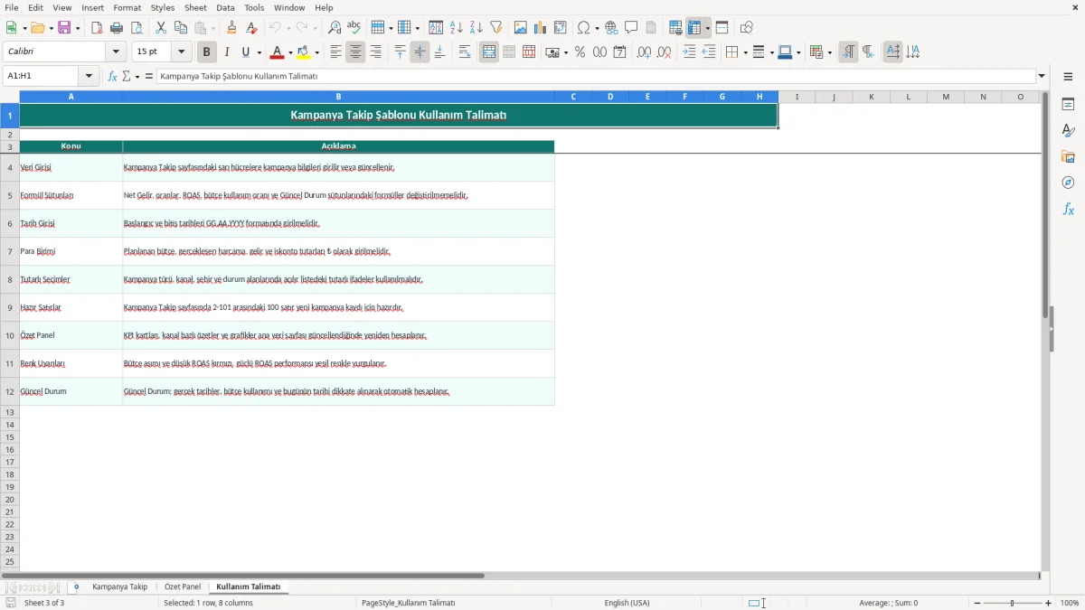Open background color dropdown arrow
The image size is (1085, 610).
(x=316, y=52)
